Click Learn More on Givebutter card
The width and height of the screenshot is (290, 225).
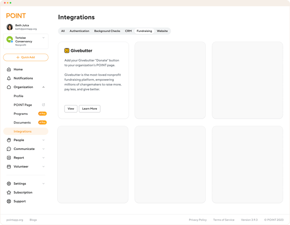point(90,109)
